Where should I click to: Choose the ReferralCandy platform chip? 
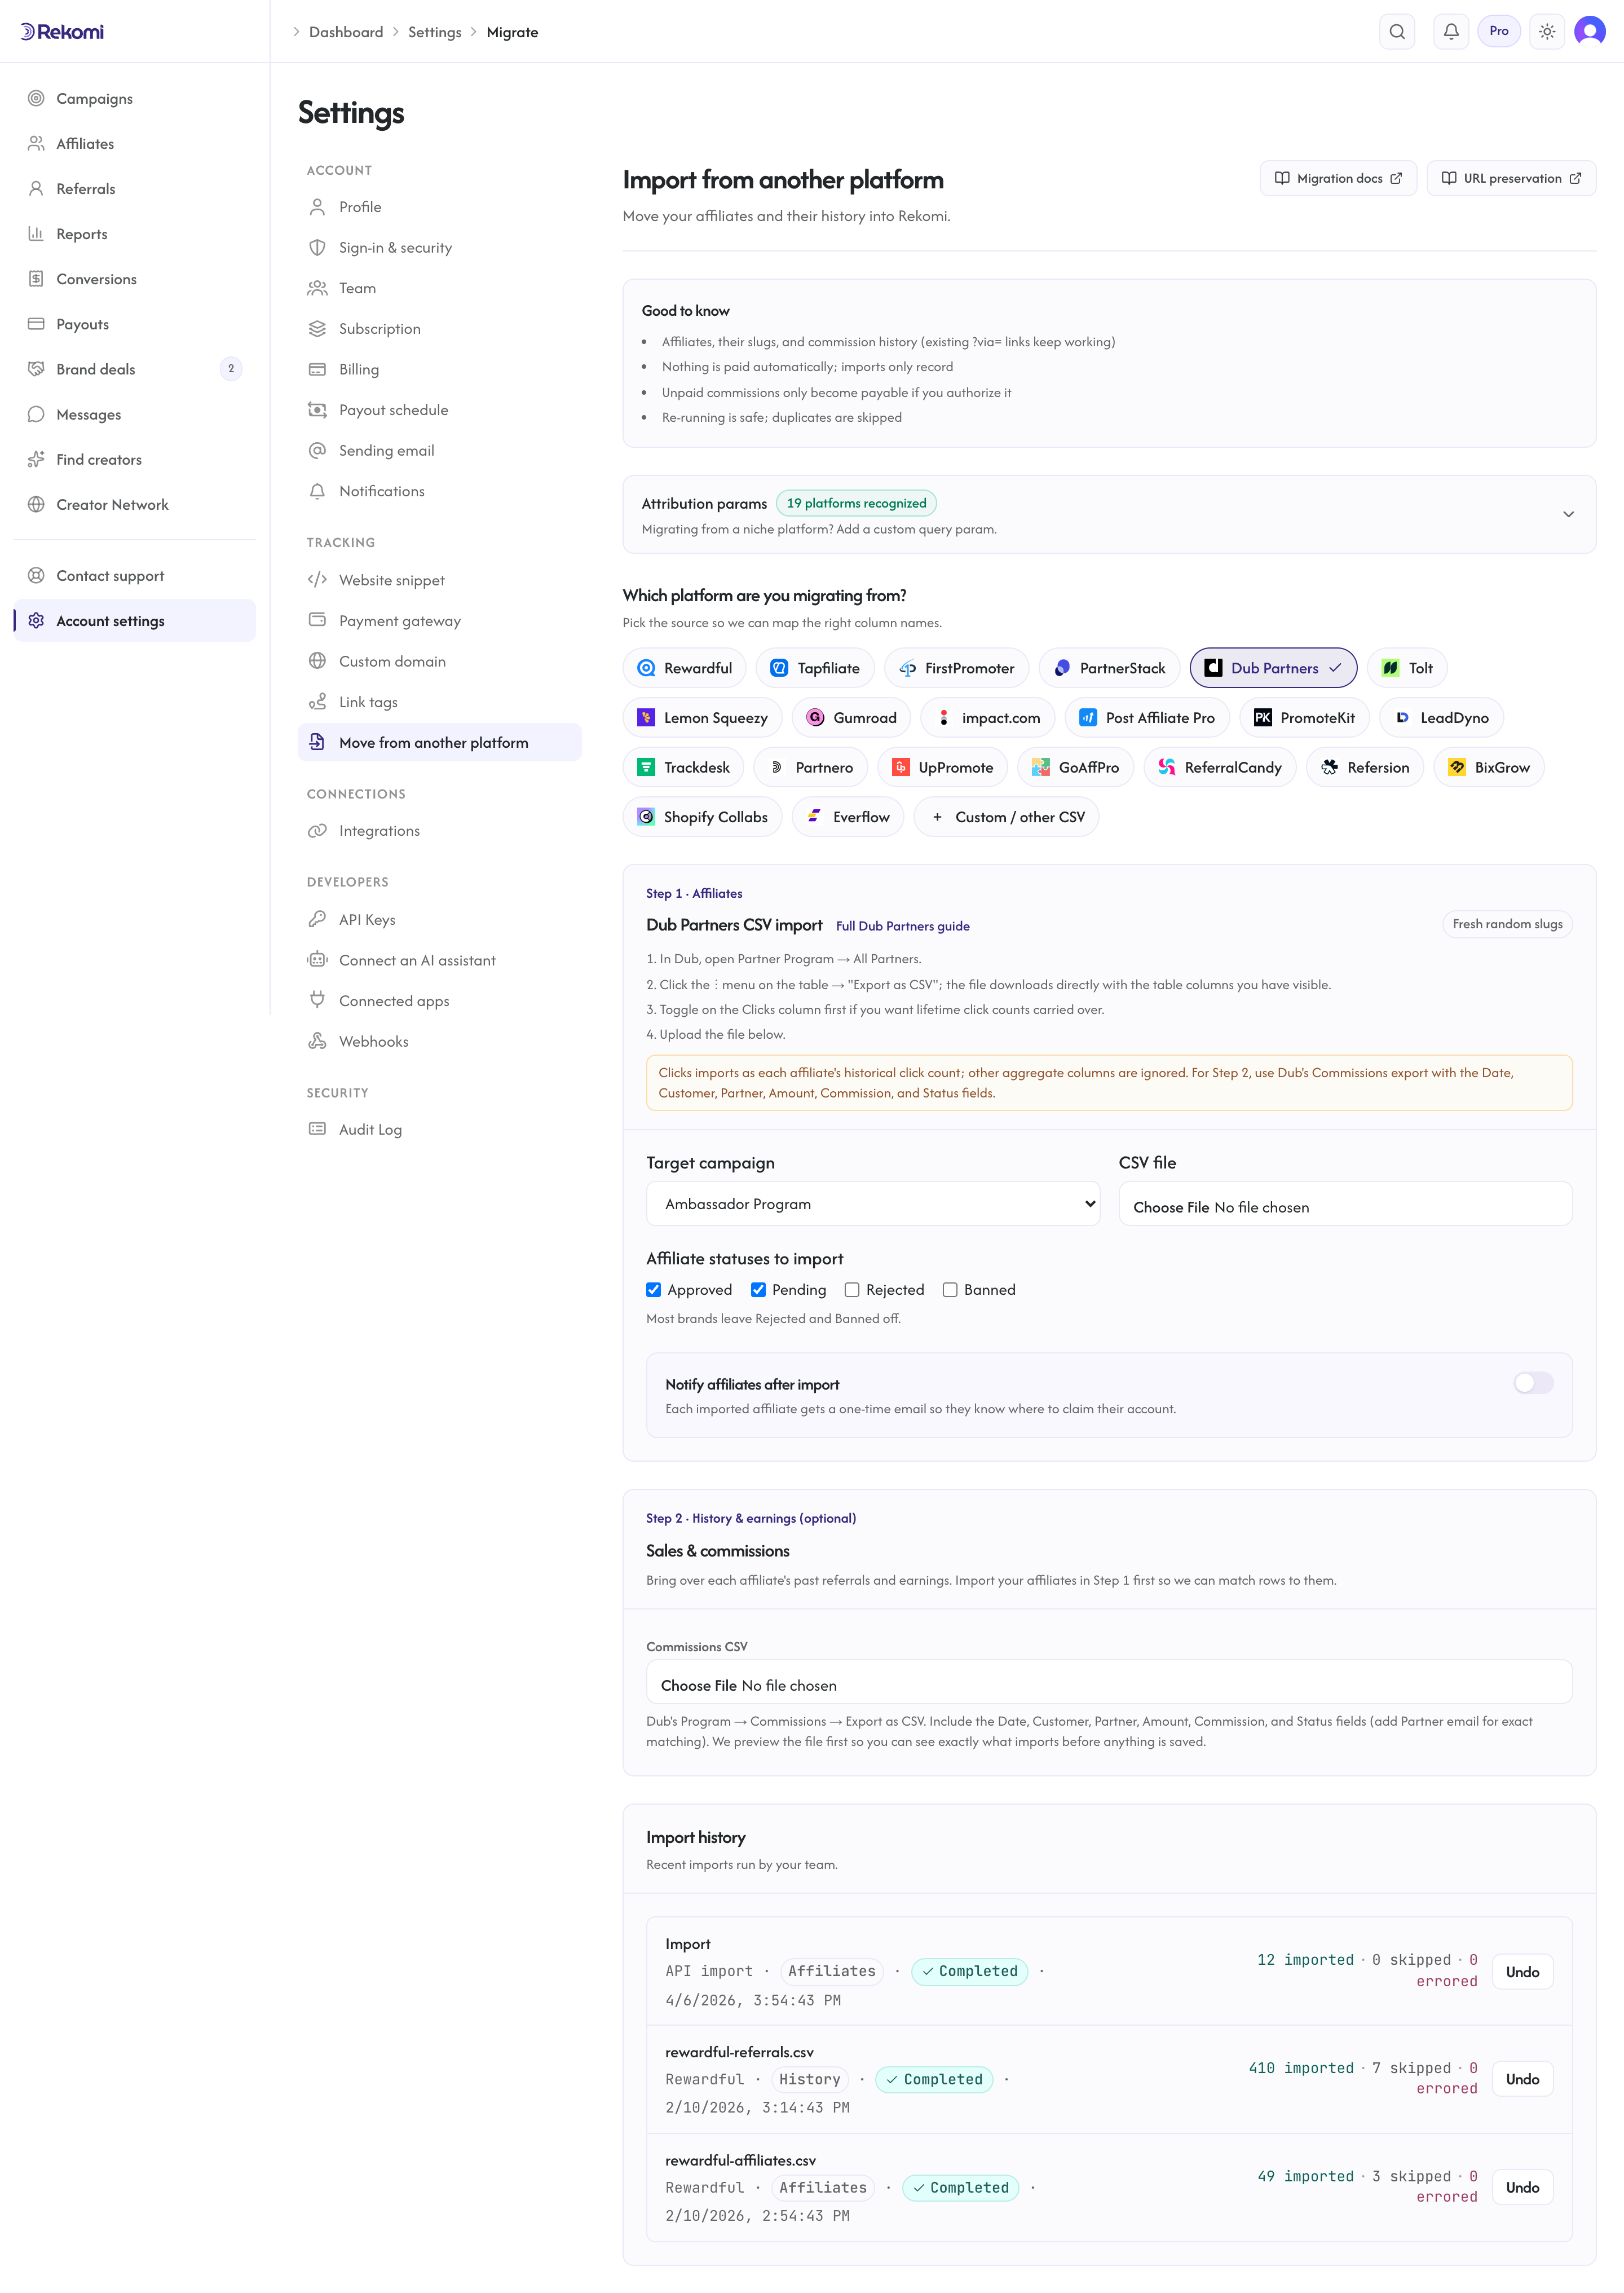(1220, 767)
